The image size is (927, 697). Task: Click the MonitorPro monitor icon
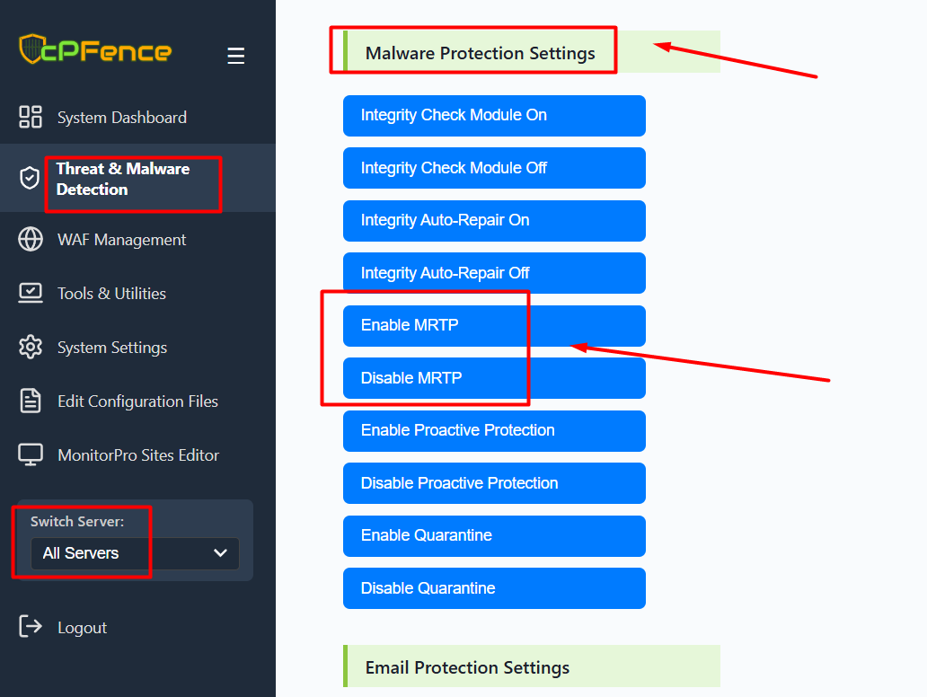coord(31,454)
